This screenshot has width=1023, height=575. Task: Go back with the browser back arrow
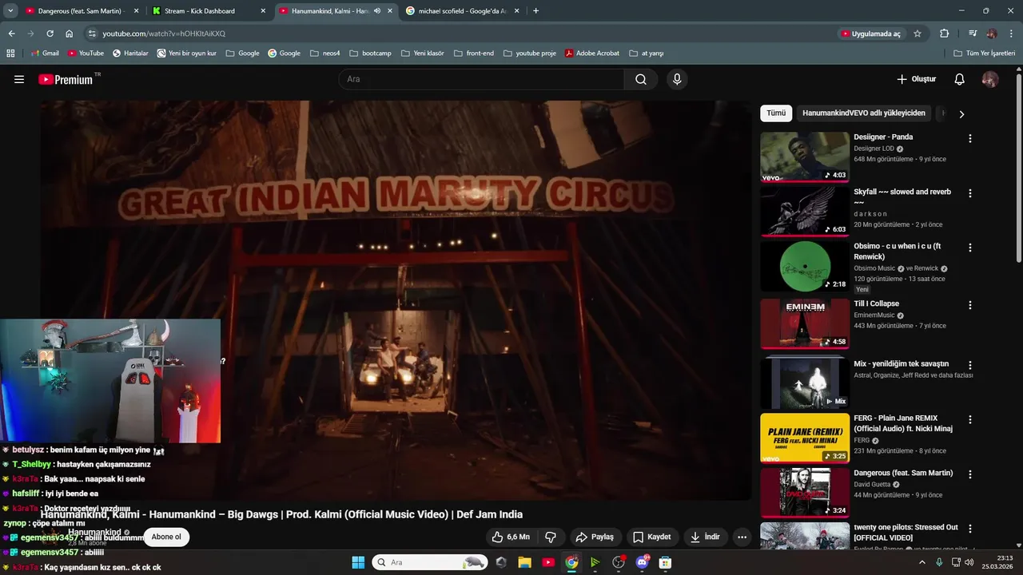(11, 34)
